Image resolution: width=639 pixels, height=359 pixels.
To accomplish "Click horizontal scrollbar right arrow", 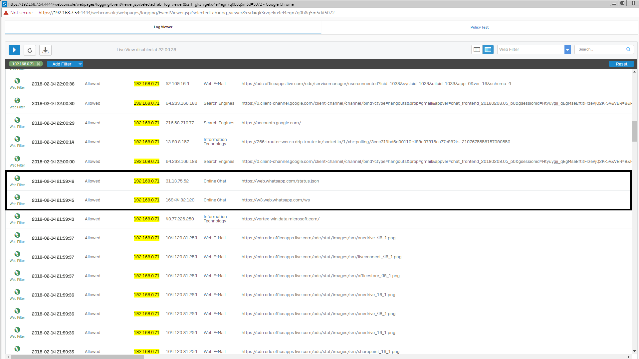I will click(629, 357).
